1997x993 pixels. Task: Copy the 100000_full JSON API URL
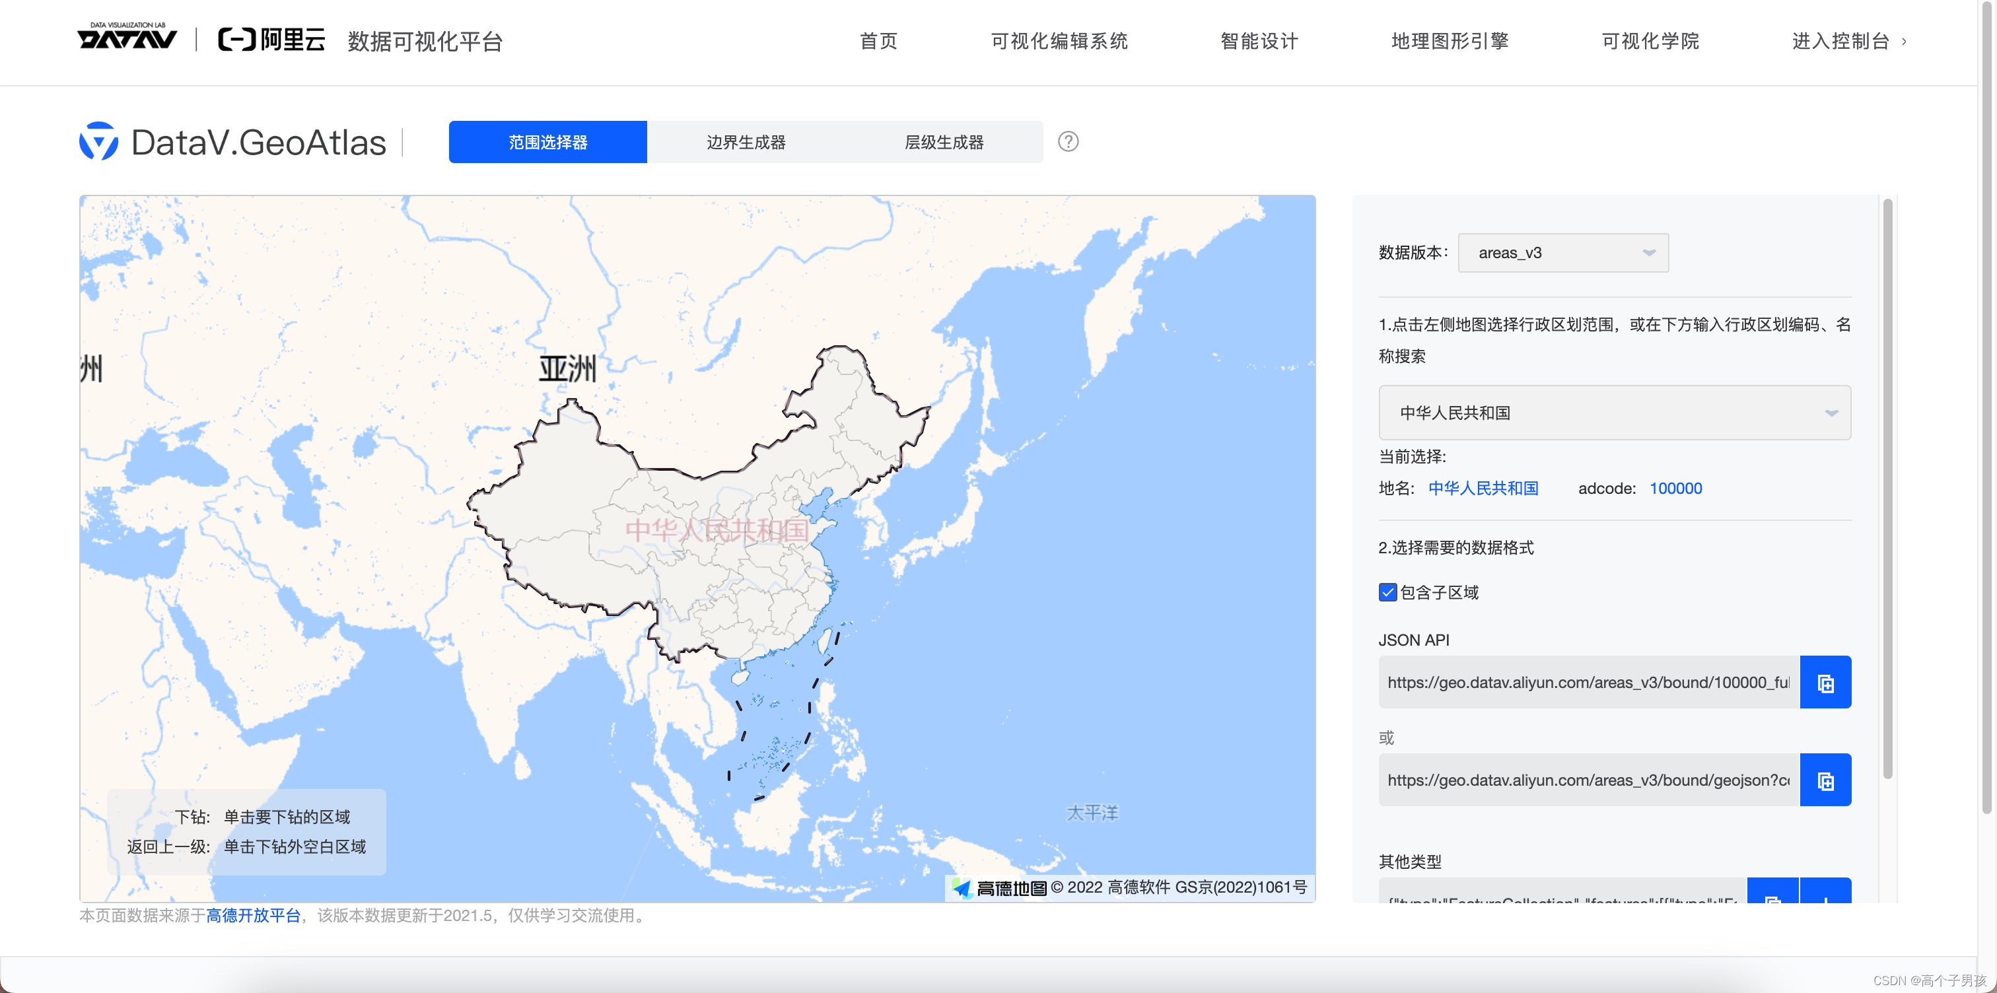(x=1825, y=683)
